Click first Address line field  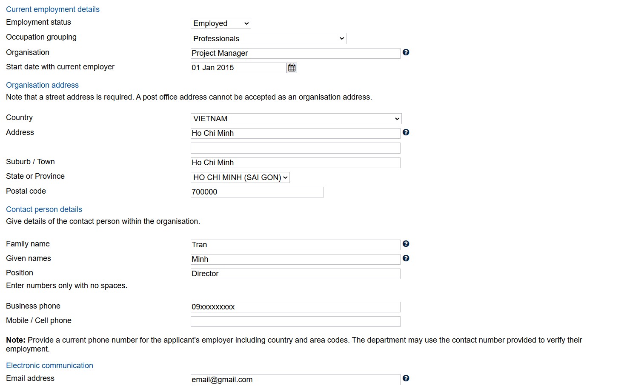point(295,133)
